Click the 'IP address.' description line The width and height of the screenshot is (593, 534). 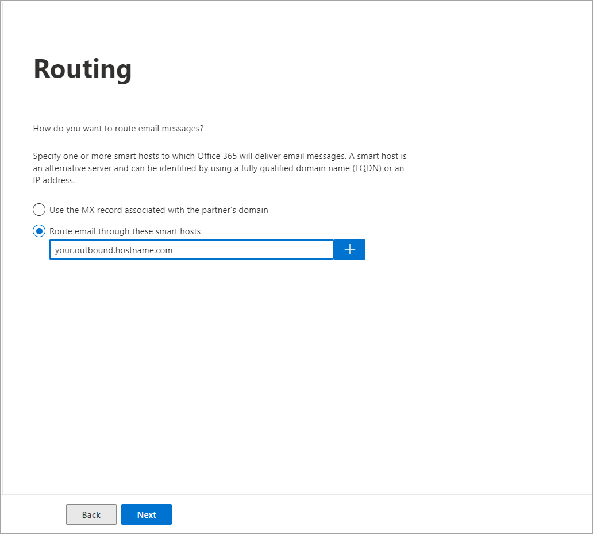click(x=53, y=180)
